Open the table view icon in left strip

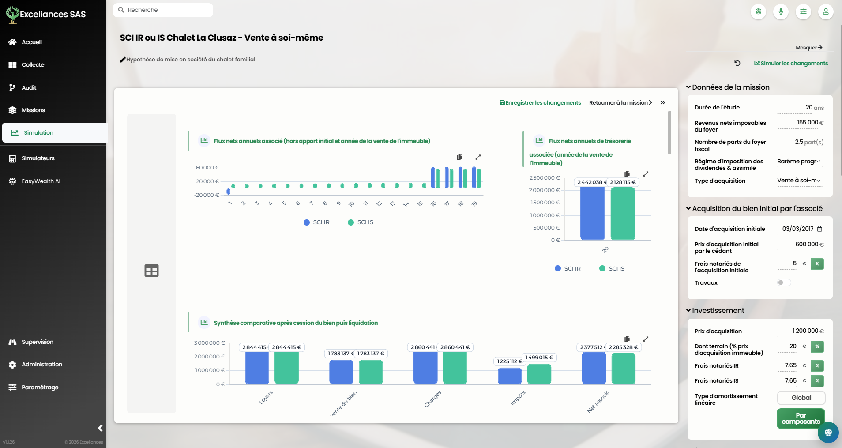pyautogui.click(x=151, y=271)
